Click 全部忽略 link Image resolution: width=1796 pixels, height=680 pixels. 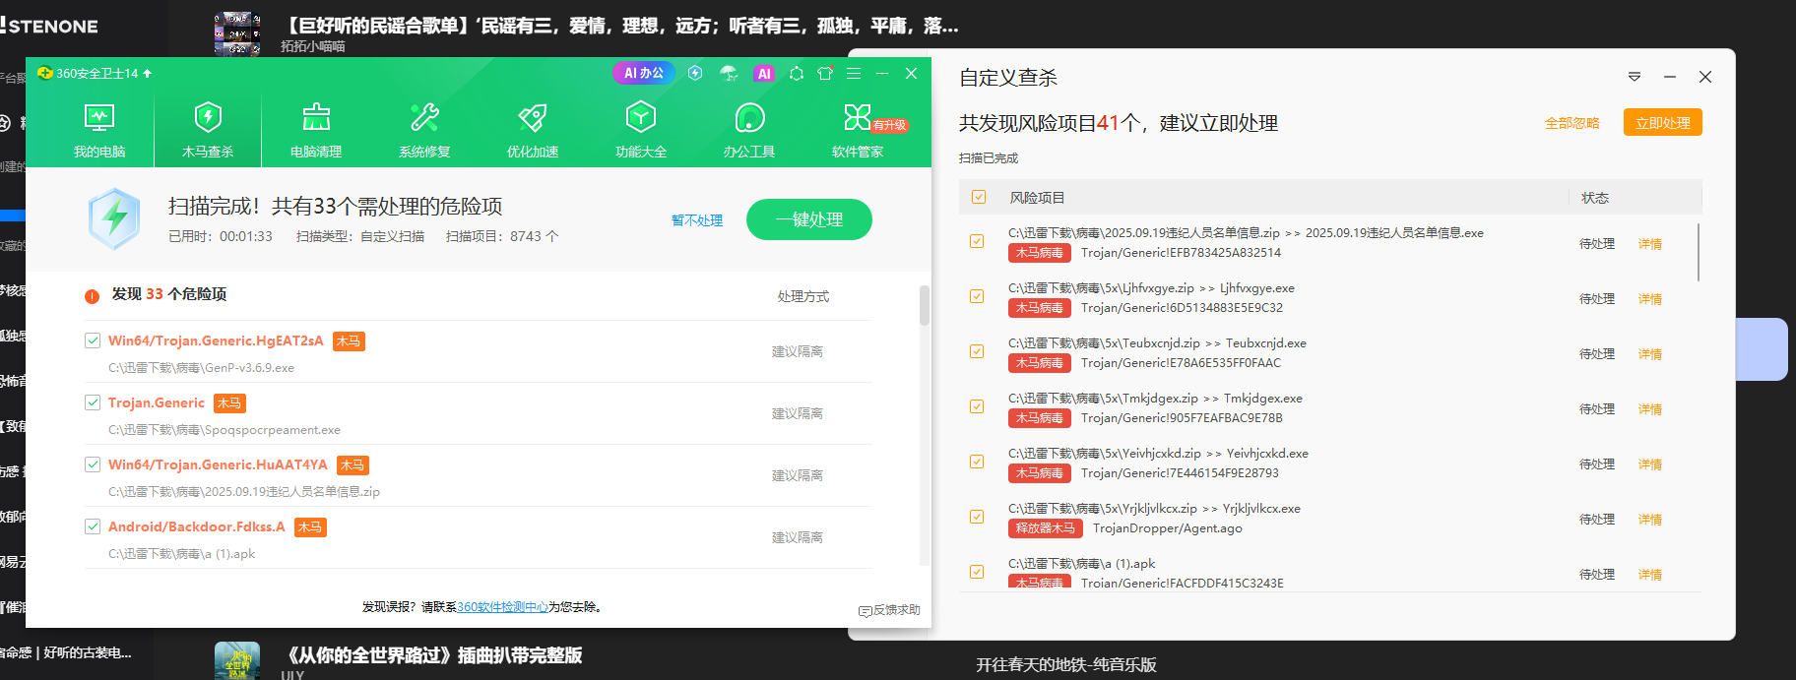(x=1572, y=123)
